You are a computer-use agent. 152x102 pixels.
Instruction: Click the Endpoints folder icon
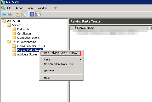point(14,29)
